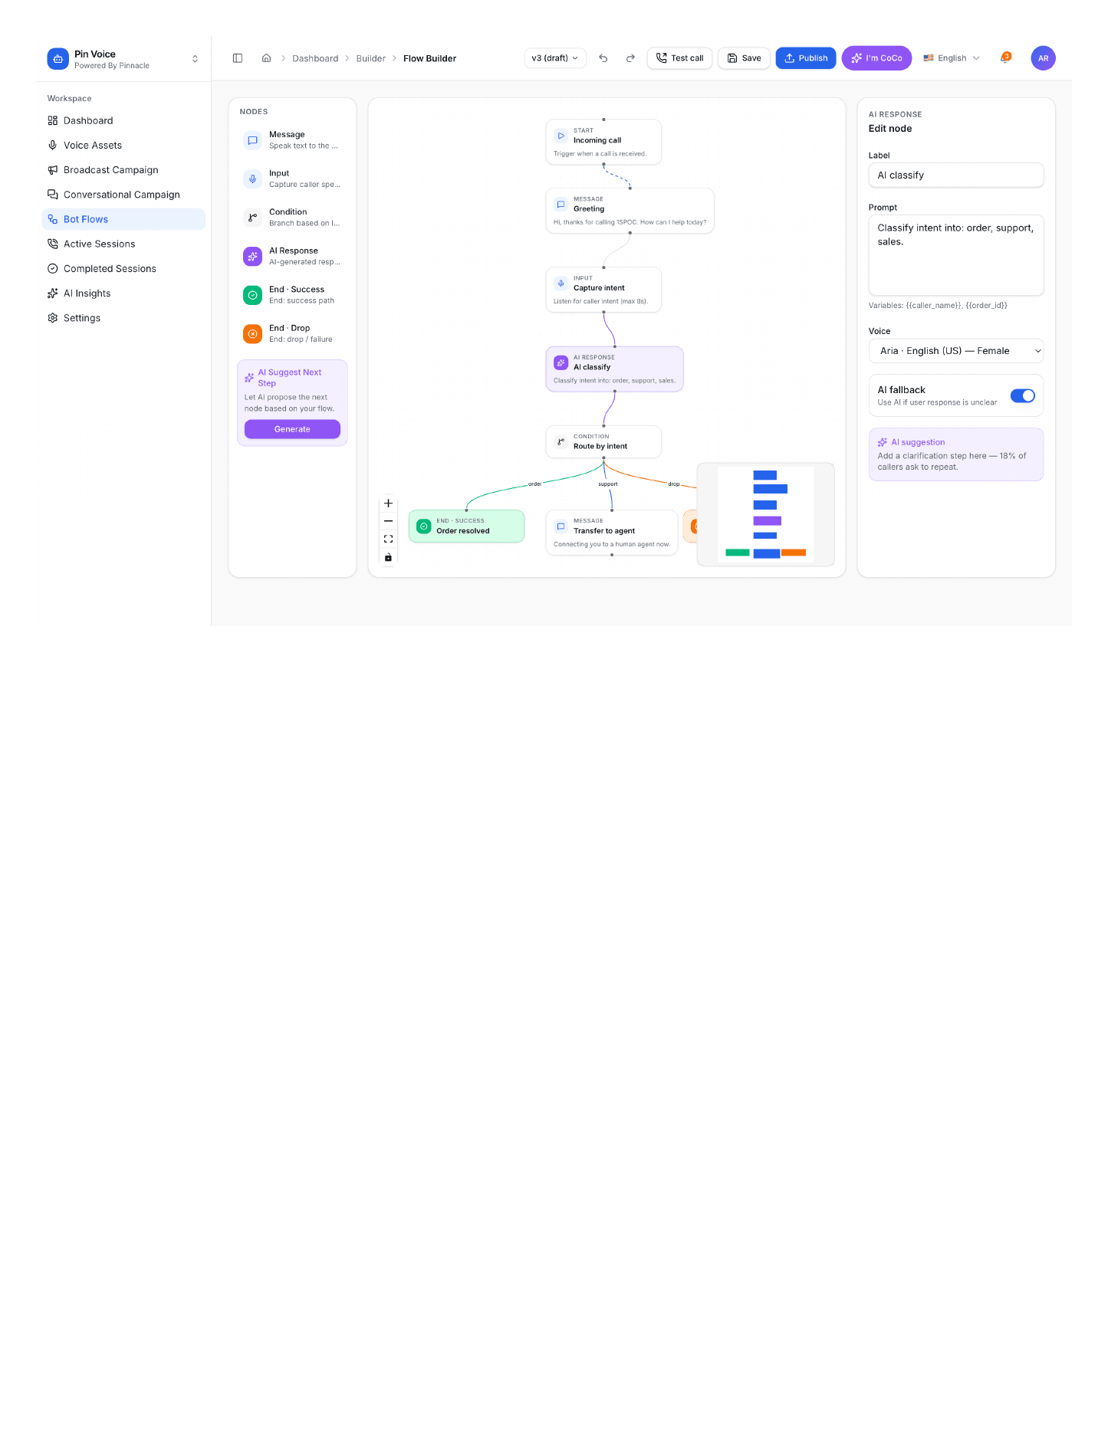
Task: Select the Message node icon in palette
Action: [x=252, y=140]
